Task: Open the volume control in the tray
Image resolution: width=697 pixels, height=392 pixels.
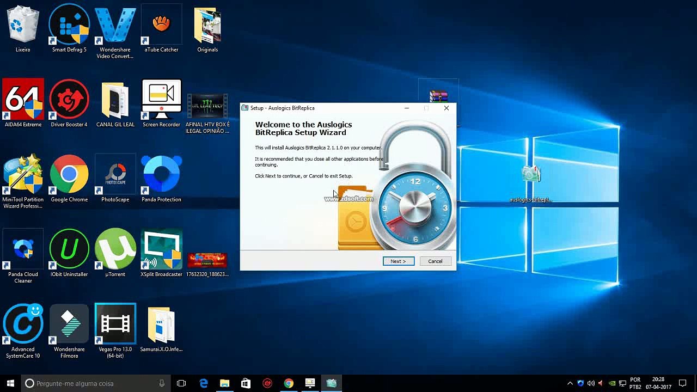Action: (591, 383)
